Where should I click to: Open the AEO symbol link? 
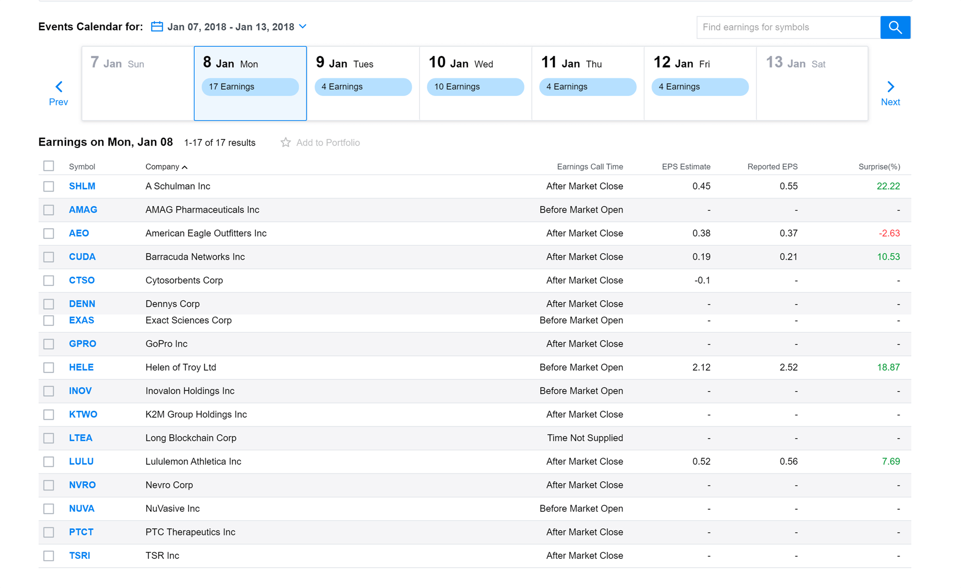(x=79, y=233)
